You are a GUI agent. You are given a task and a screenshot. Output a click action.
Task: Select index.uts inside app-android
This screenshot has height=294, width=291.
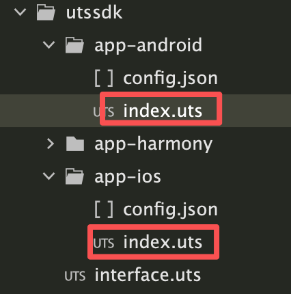point(163,111)
